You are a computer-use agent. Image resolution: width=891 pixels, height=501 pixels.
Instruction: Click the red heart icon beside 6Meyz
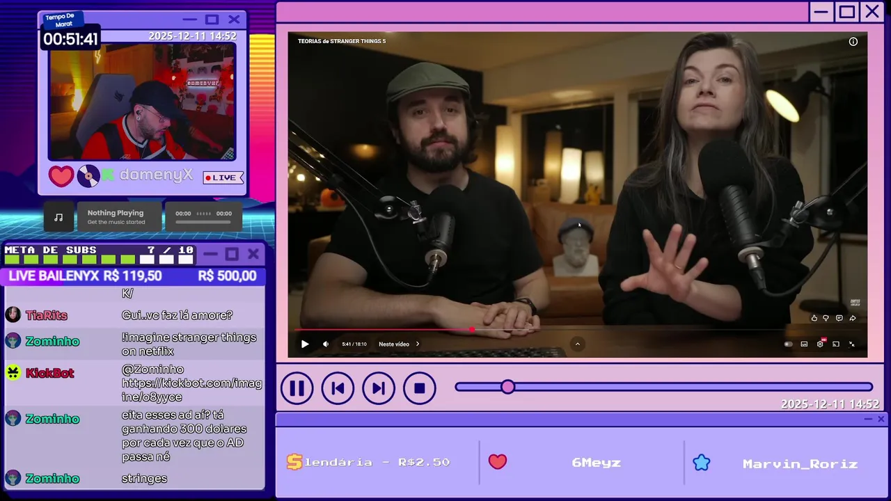pyautogui.click(x=497, y=462)
